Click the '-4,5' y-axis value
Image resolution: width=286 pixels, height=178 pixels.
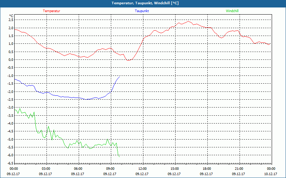[10, 131]
